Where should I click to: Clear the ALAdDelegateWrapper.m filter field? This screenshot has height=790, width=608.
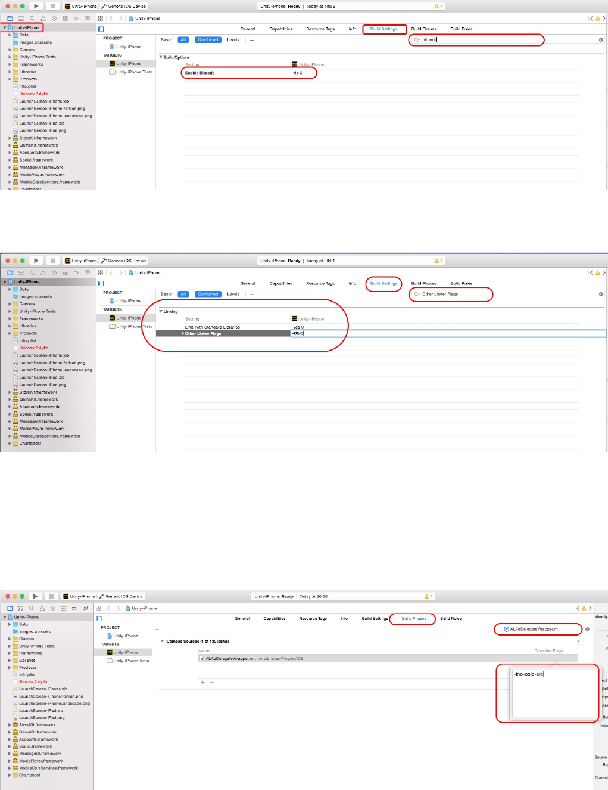click(587, 629)
